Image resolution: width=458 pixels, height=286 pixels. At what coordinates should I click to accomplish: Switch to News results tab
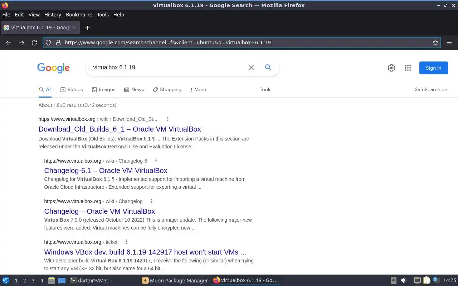pyautogui.click(x=134, y=90)
